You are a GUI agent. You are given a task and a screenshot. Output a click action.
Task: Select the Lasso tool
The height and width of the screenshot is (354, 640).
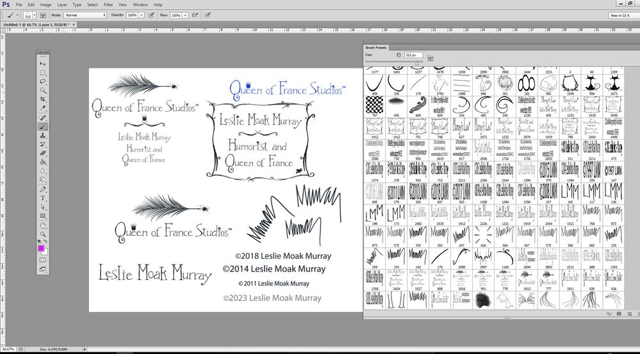42,82
